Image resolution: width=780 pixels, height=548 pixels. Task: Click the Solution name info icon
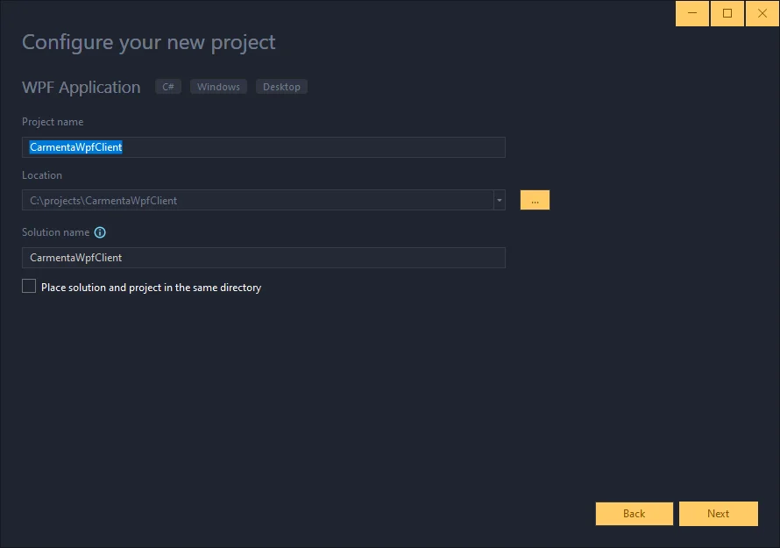click(x=100, y=232)
